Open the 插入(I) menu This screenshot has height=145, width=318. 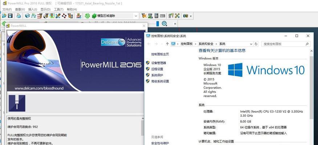[33, 9]
